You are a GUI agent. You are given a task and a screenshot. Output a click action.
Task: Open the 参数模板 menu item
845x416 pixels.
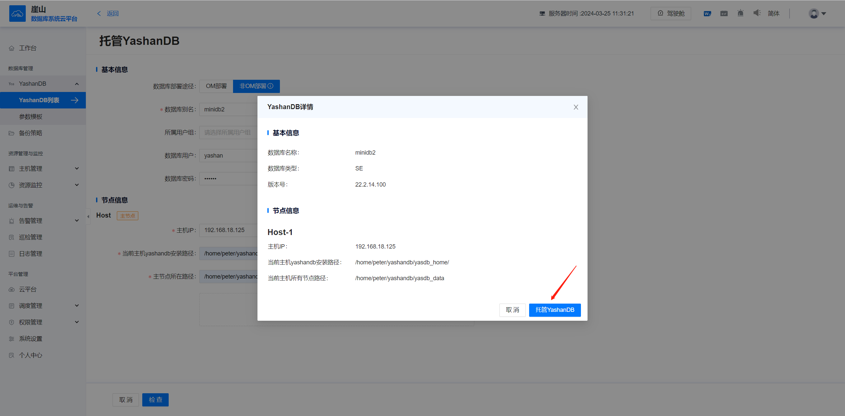click(31, 117)
